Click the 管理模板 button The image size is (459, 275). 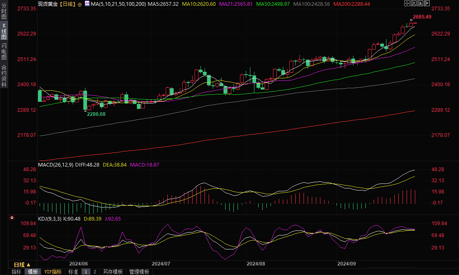pyautogui.click(x=139, y=272)
